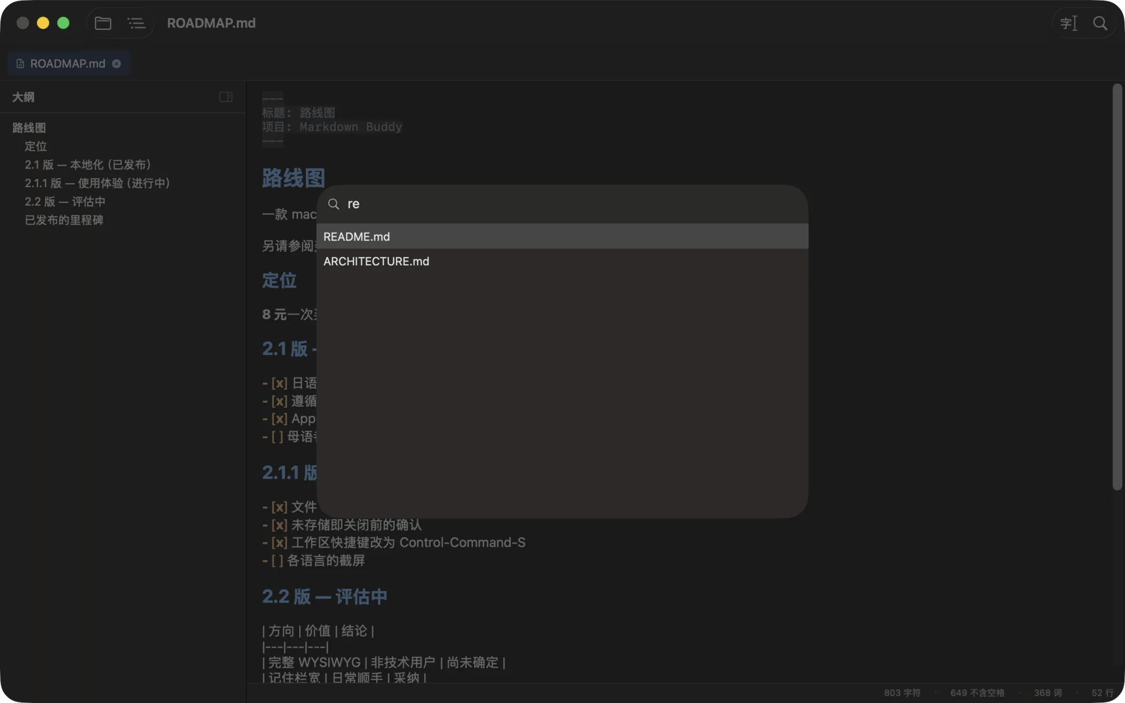Close the ROADMAP.md tab with its x icon
Image resolution: width=1125 pixels, height=703 pixels.
tap(116, 64)
